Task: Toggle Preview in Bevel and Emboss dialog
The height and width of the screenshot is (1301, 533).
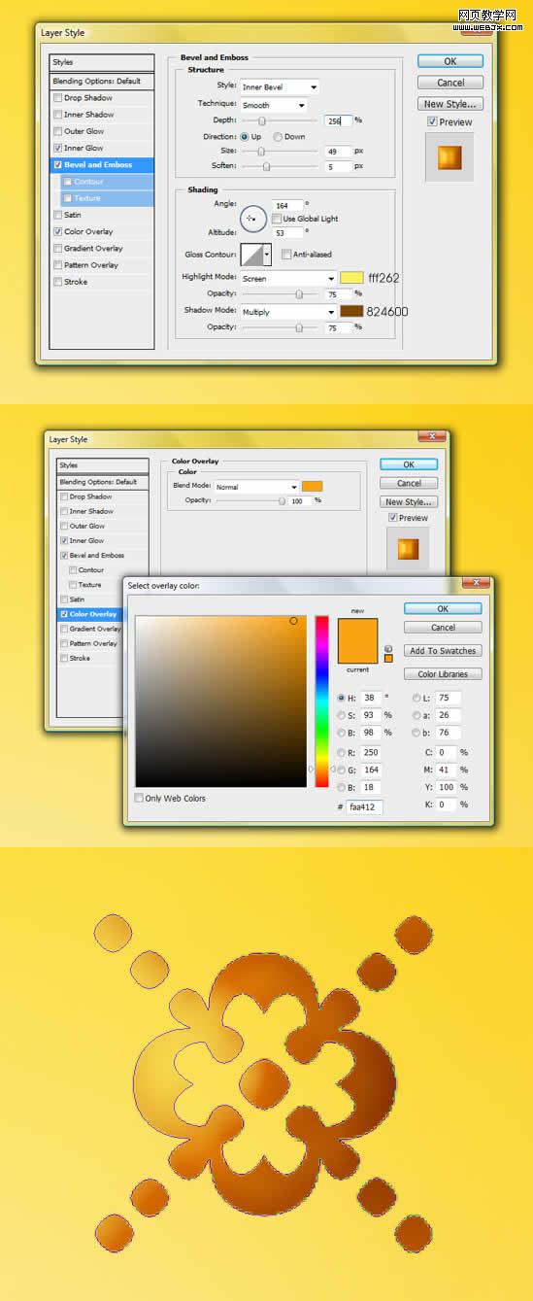Action: 432,122
